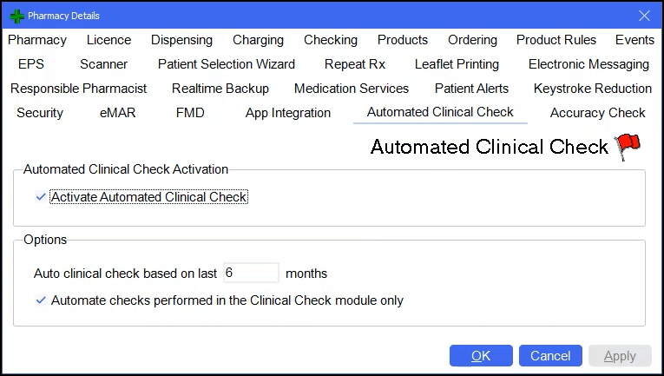Open the Keystroke Reduction tab
This screenshot has width=664, height=376.
(x=593, y=89)
